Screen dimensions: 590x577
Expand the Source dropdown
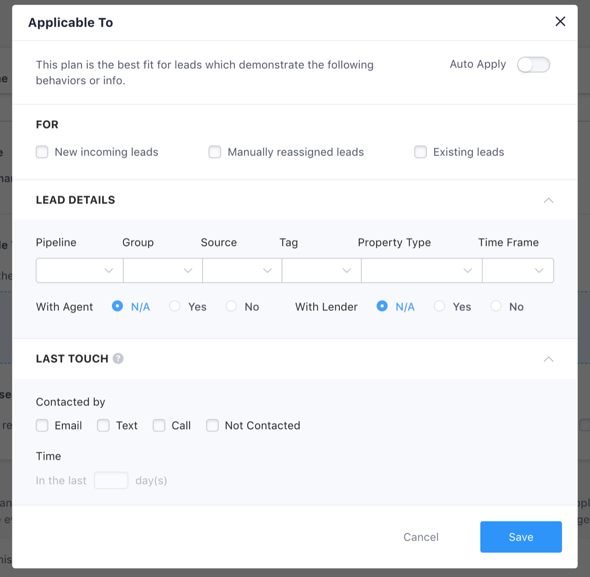[242, 270]
